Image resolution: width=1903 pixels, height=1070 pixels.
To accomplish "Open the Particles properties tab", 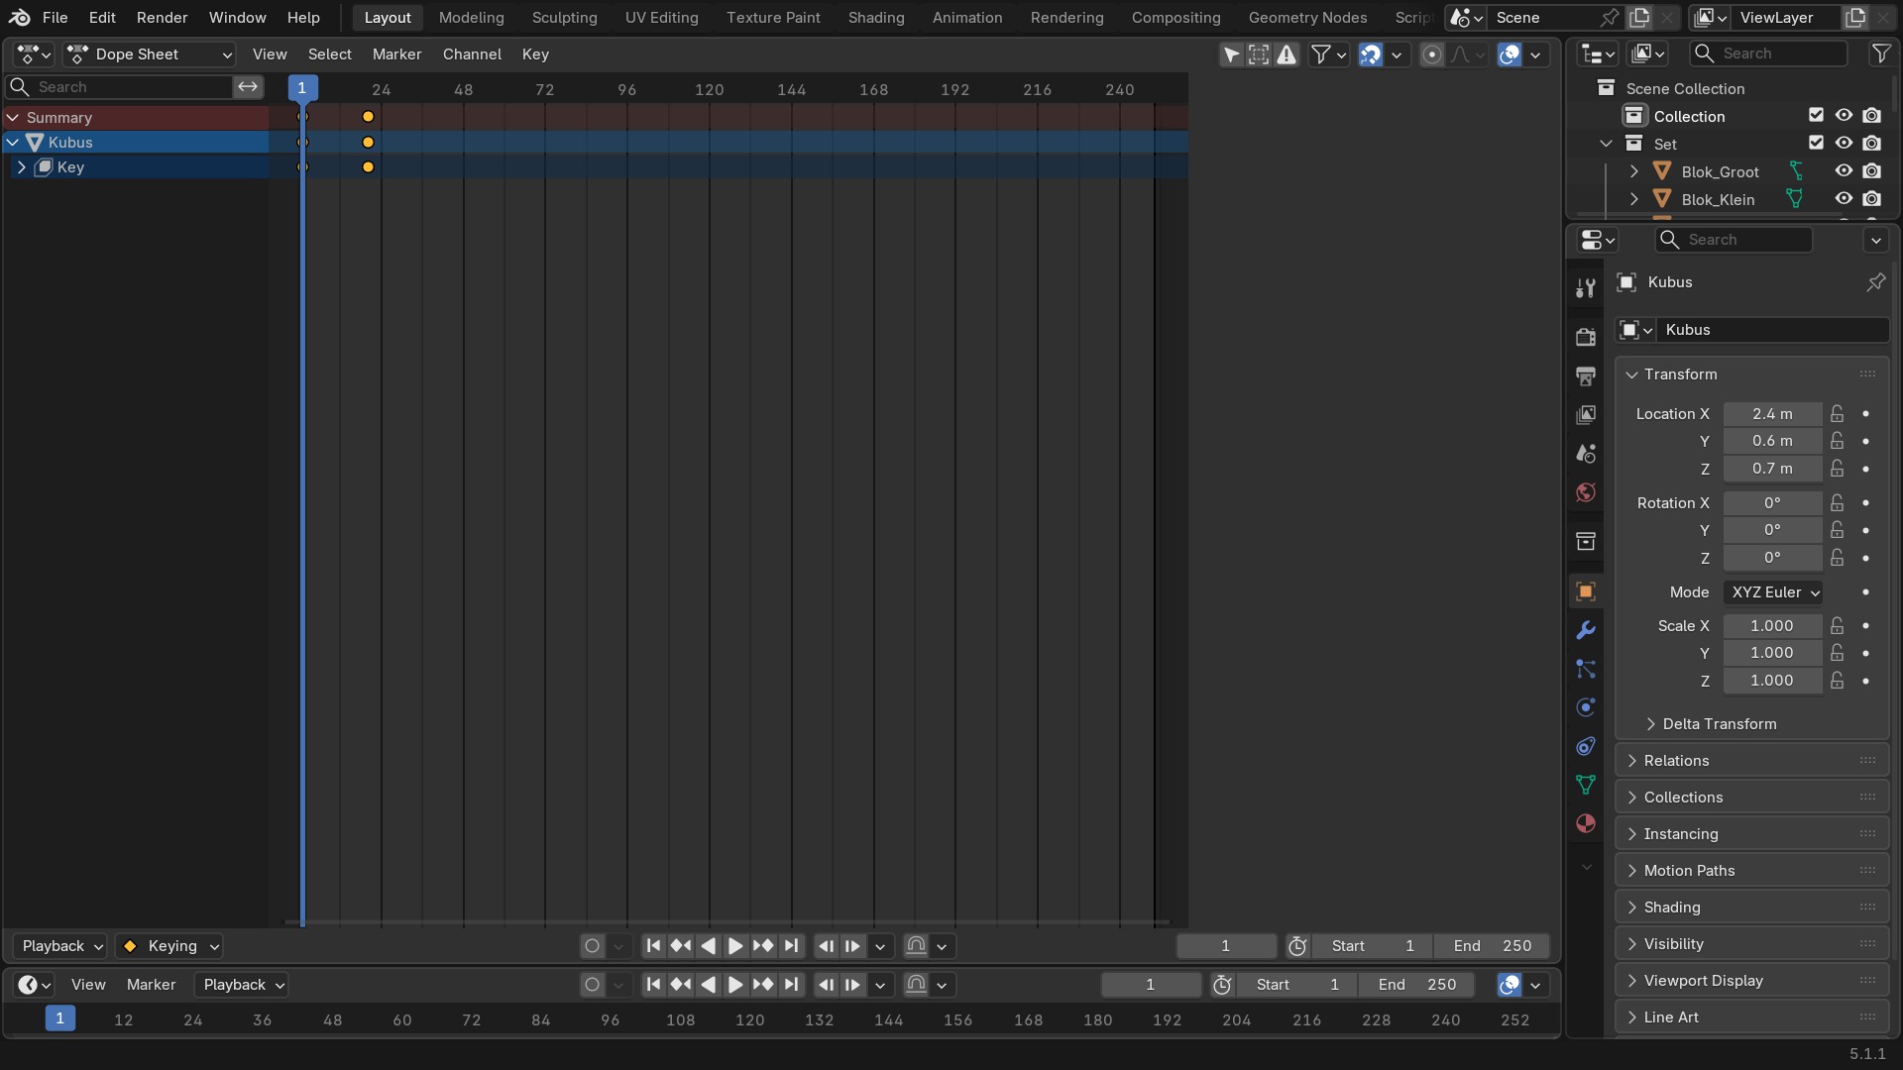I will pos(1586,669).
